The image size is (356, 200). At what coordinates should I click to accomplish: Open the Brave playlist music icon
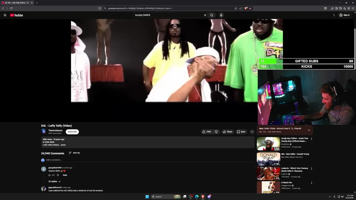(332, 8)
